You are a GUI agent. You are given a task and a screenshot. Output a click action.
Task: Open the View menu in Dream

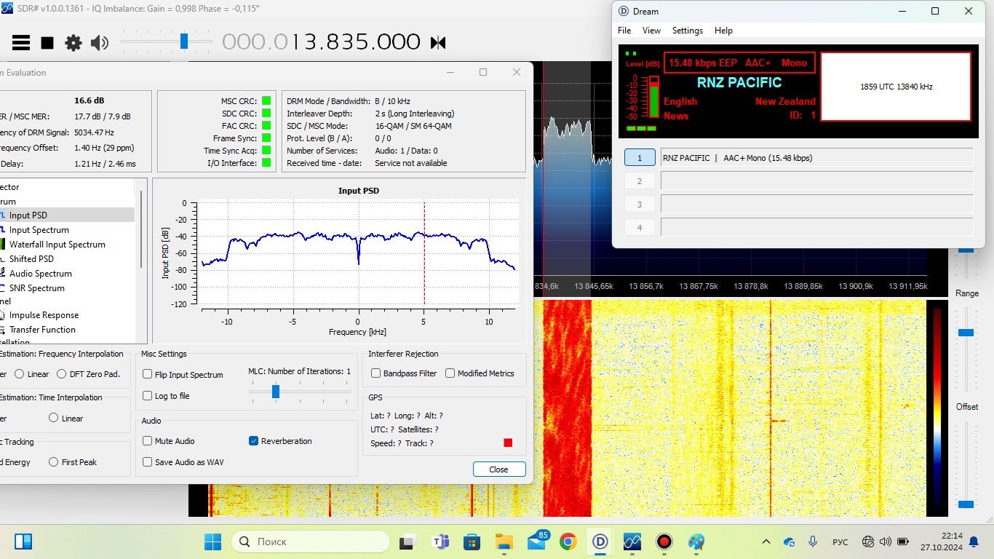coord(651,31)
